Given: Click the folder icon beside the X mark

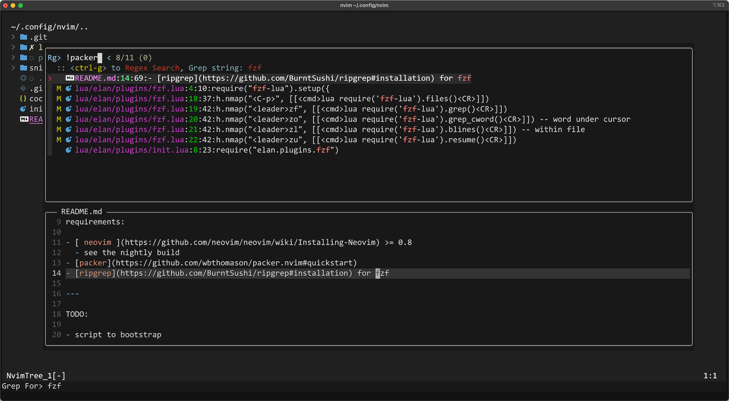Looking at the screenshot, I should (24, 47).
